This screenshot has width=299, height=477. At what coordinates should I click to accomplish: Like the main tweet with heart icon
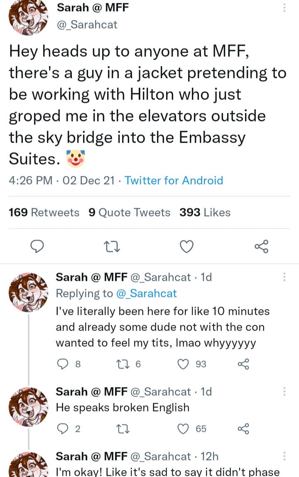[x=186, y=246]
